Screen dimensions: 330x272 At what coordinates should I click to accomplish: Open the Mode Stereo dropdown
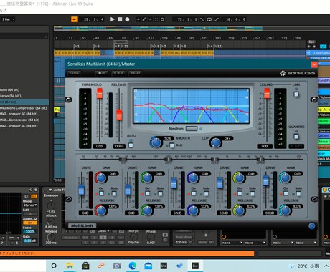click(30, 205)
